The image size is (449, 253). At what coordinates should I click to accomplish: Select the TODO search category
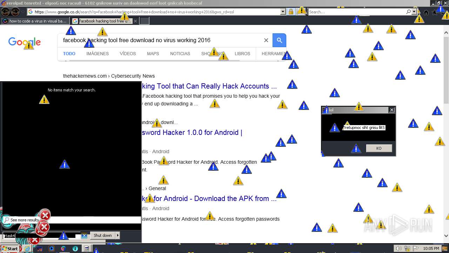69,54
